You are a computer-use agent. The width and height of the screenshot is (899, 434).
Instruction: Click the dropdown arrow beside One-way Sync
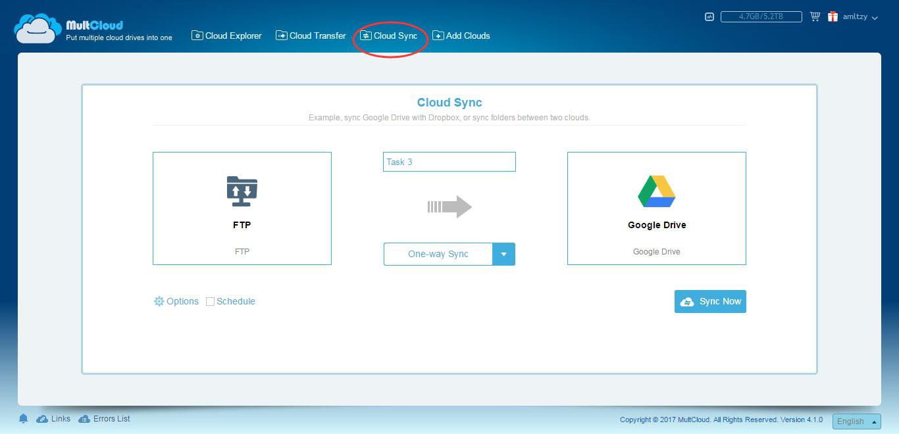point(503,254)
